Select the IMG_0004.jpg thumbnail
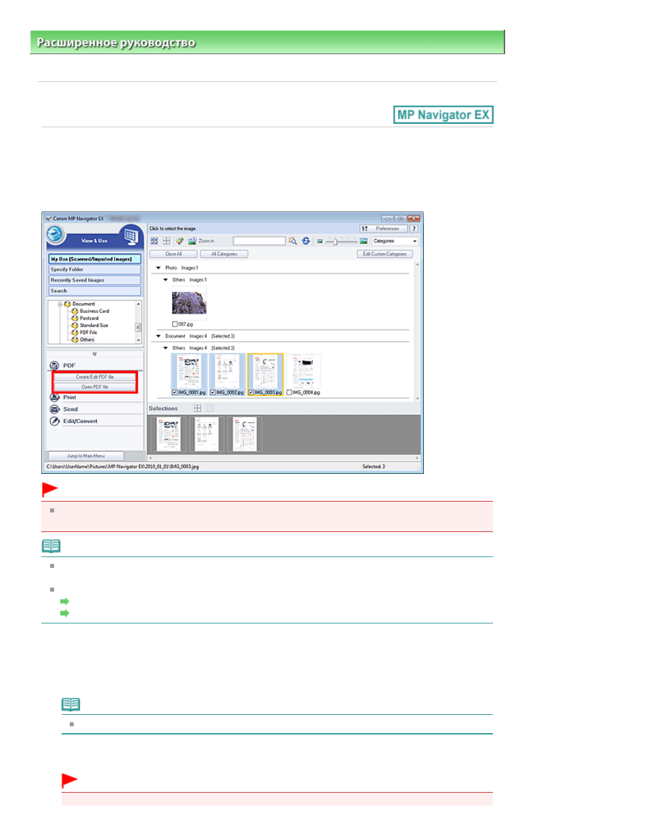 point(303,372)
